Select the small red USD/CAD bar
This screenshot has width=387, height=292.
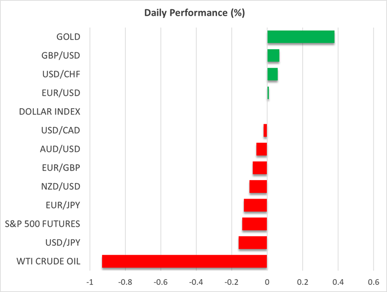click(265, 130)
